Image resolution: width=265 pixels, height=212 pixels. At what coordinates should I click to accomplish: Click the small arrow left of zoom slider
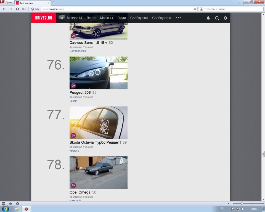[228, 203]
